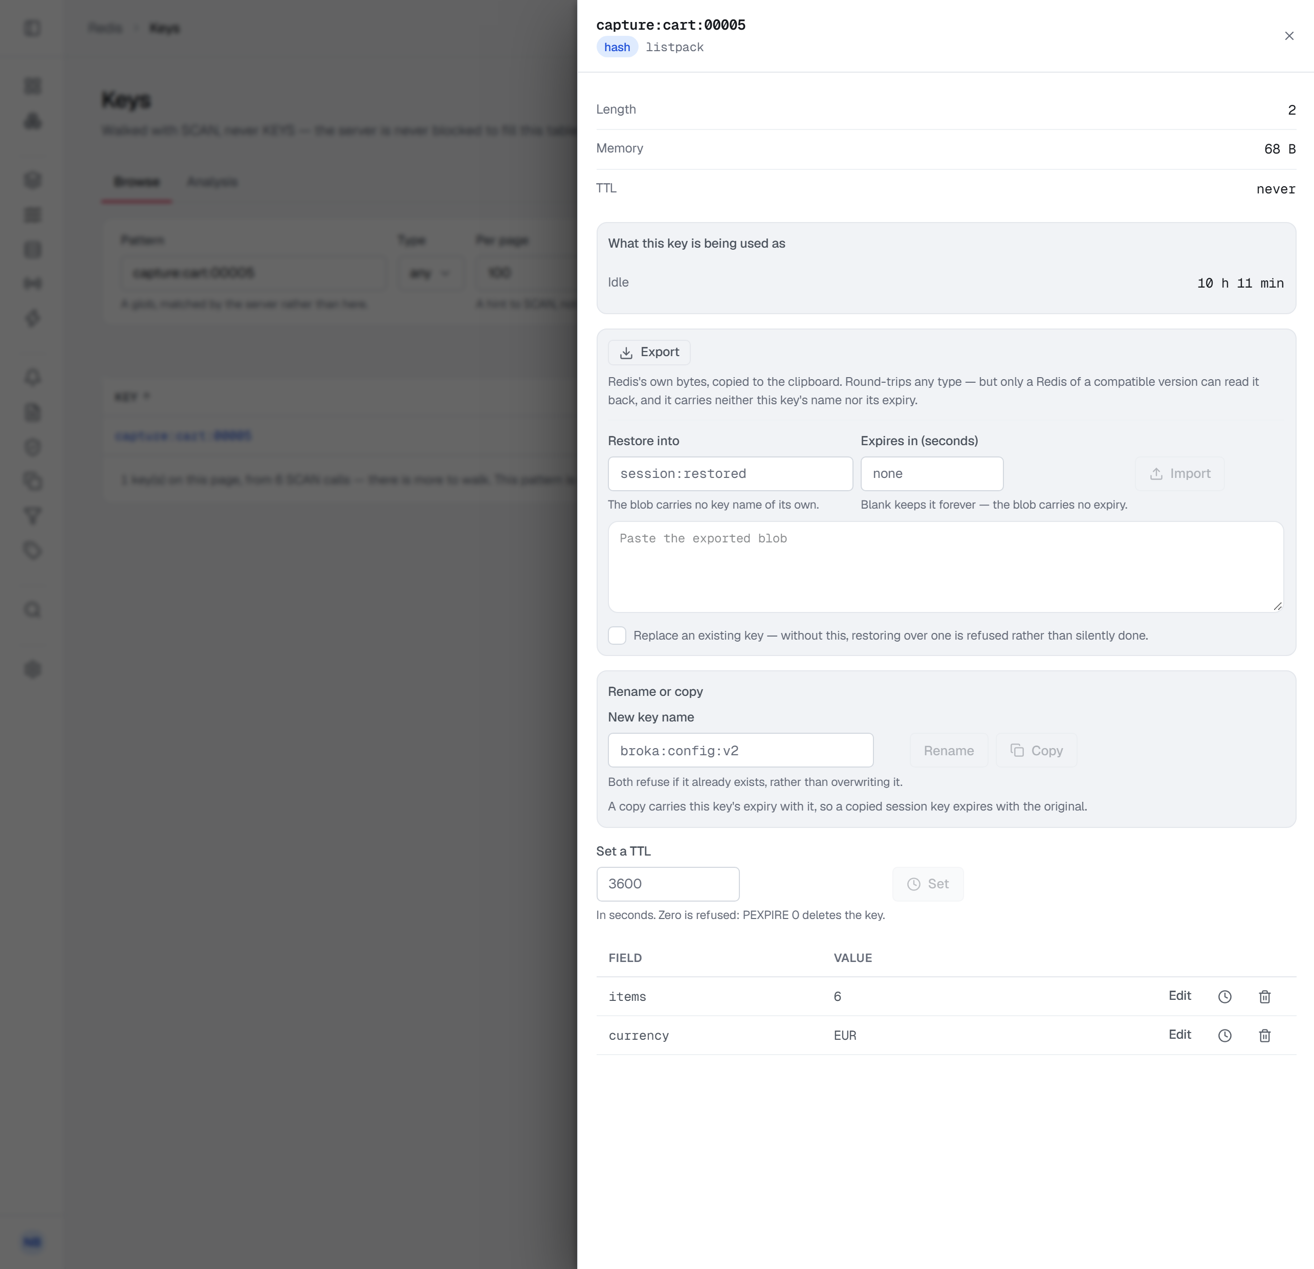The image size is (1314, 1269).
Task: Click the Import button
Action: pyautogui.click(x=1179, y=474)
